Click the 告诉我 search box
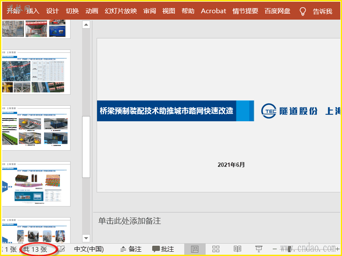 coord(322,12)
